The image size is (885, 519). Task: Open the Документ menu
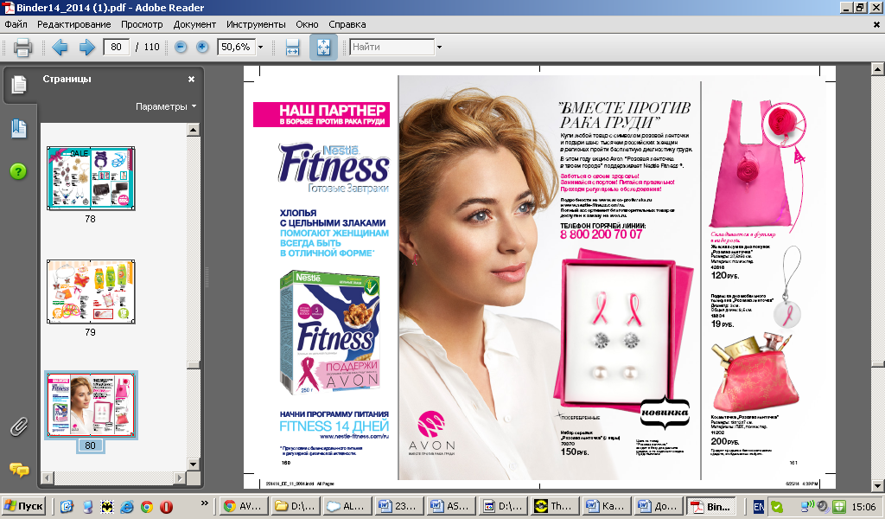click(194, 24)
